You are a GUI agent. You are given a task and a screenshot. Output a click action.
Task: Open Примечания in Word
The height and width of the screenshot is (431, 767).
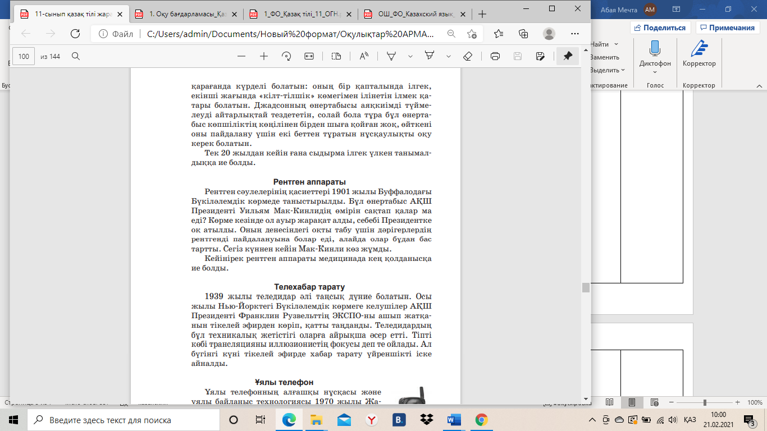tap(728, 27)
